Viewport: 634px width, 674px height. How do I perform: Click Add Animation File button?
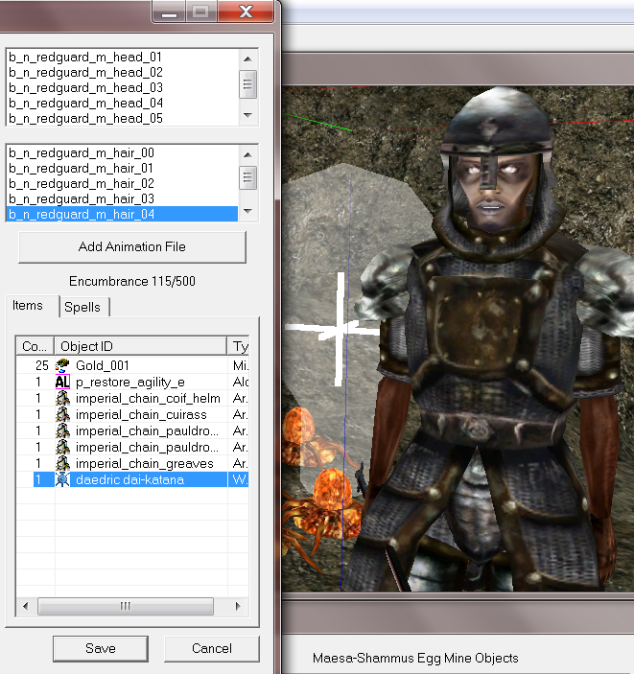[132, 246]
